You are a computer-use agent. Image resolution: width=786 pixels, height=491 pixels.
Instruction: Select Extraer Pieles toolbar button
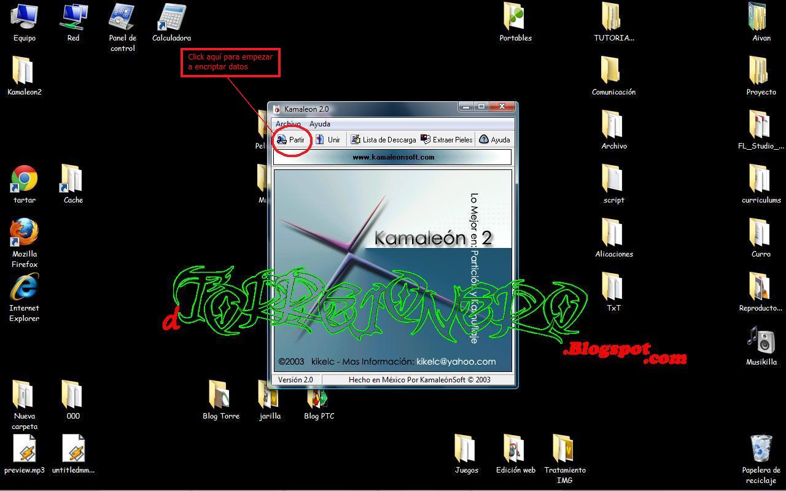pos(446,140)
